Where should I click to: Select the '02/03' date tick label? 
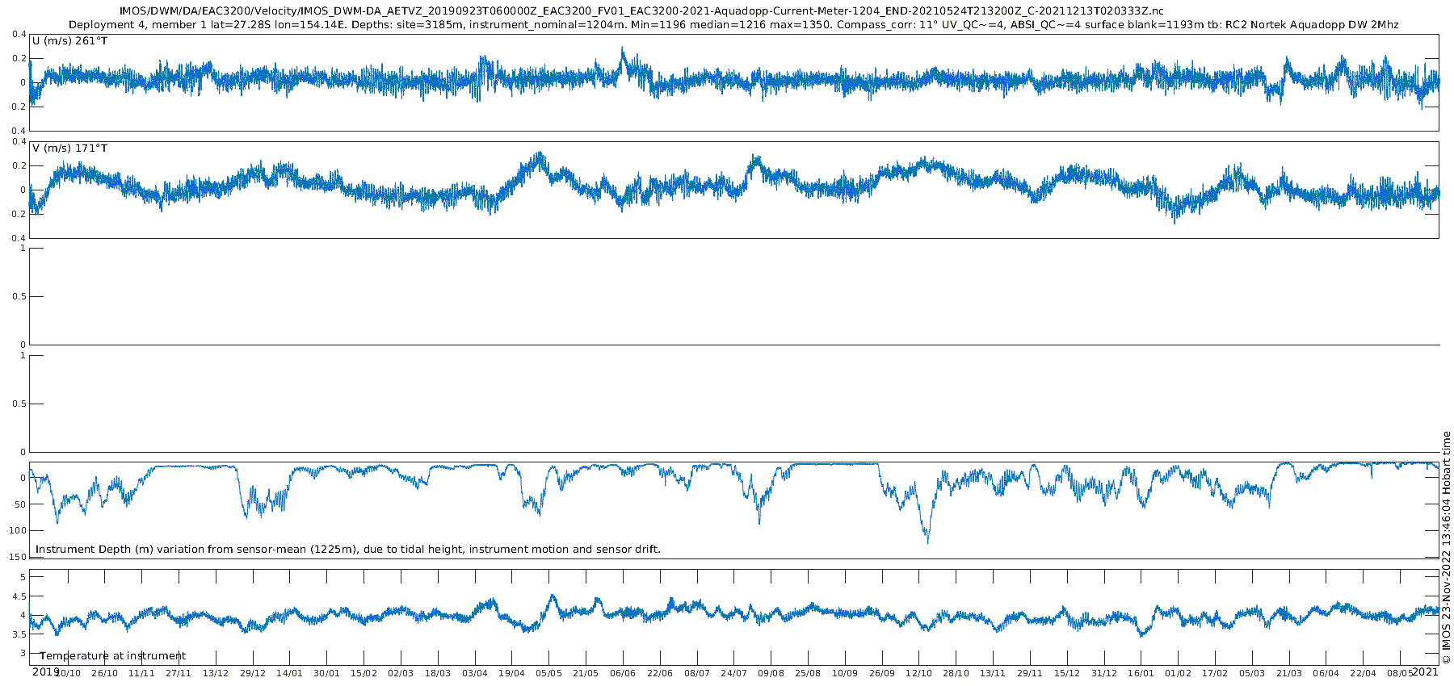tap(401, 673)
